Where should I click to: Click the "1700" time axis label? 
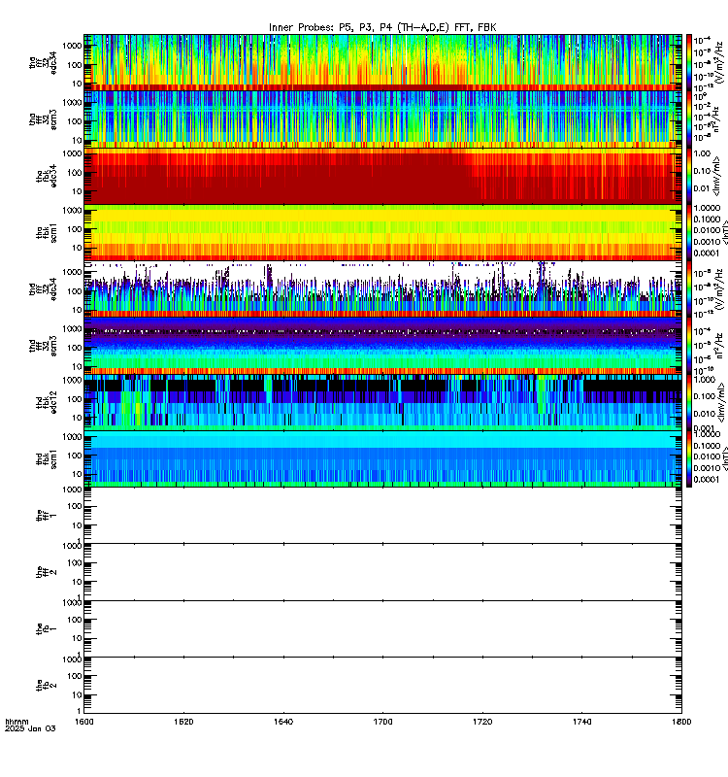click(382, 722)
